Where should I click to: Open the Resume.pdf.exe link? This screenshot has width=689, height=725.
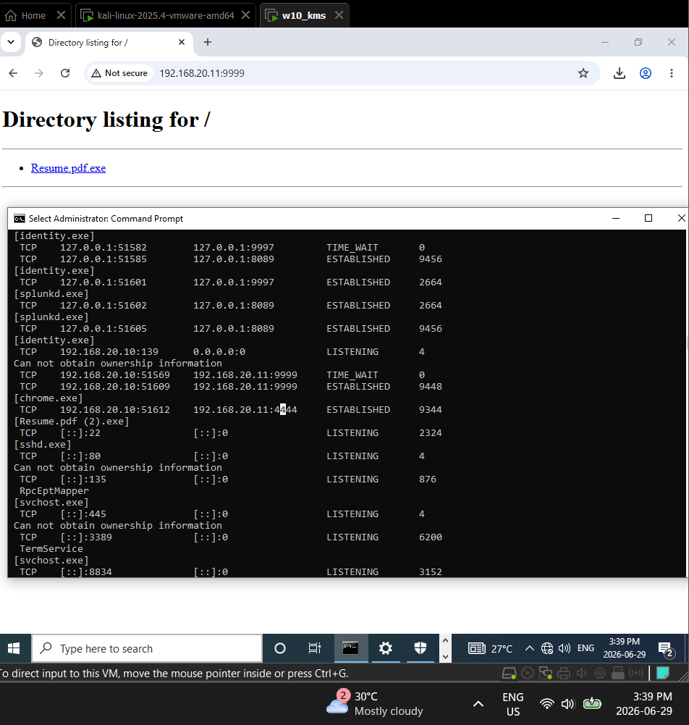pos(68,168)
